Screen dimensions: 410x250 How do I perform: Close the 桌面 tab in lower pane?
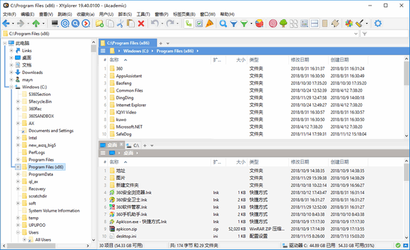[x=122, y=144]
